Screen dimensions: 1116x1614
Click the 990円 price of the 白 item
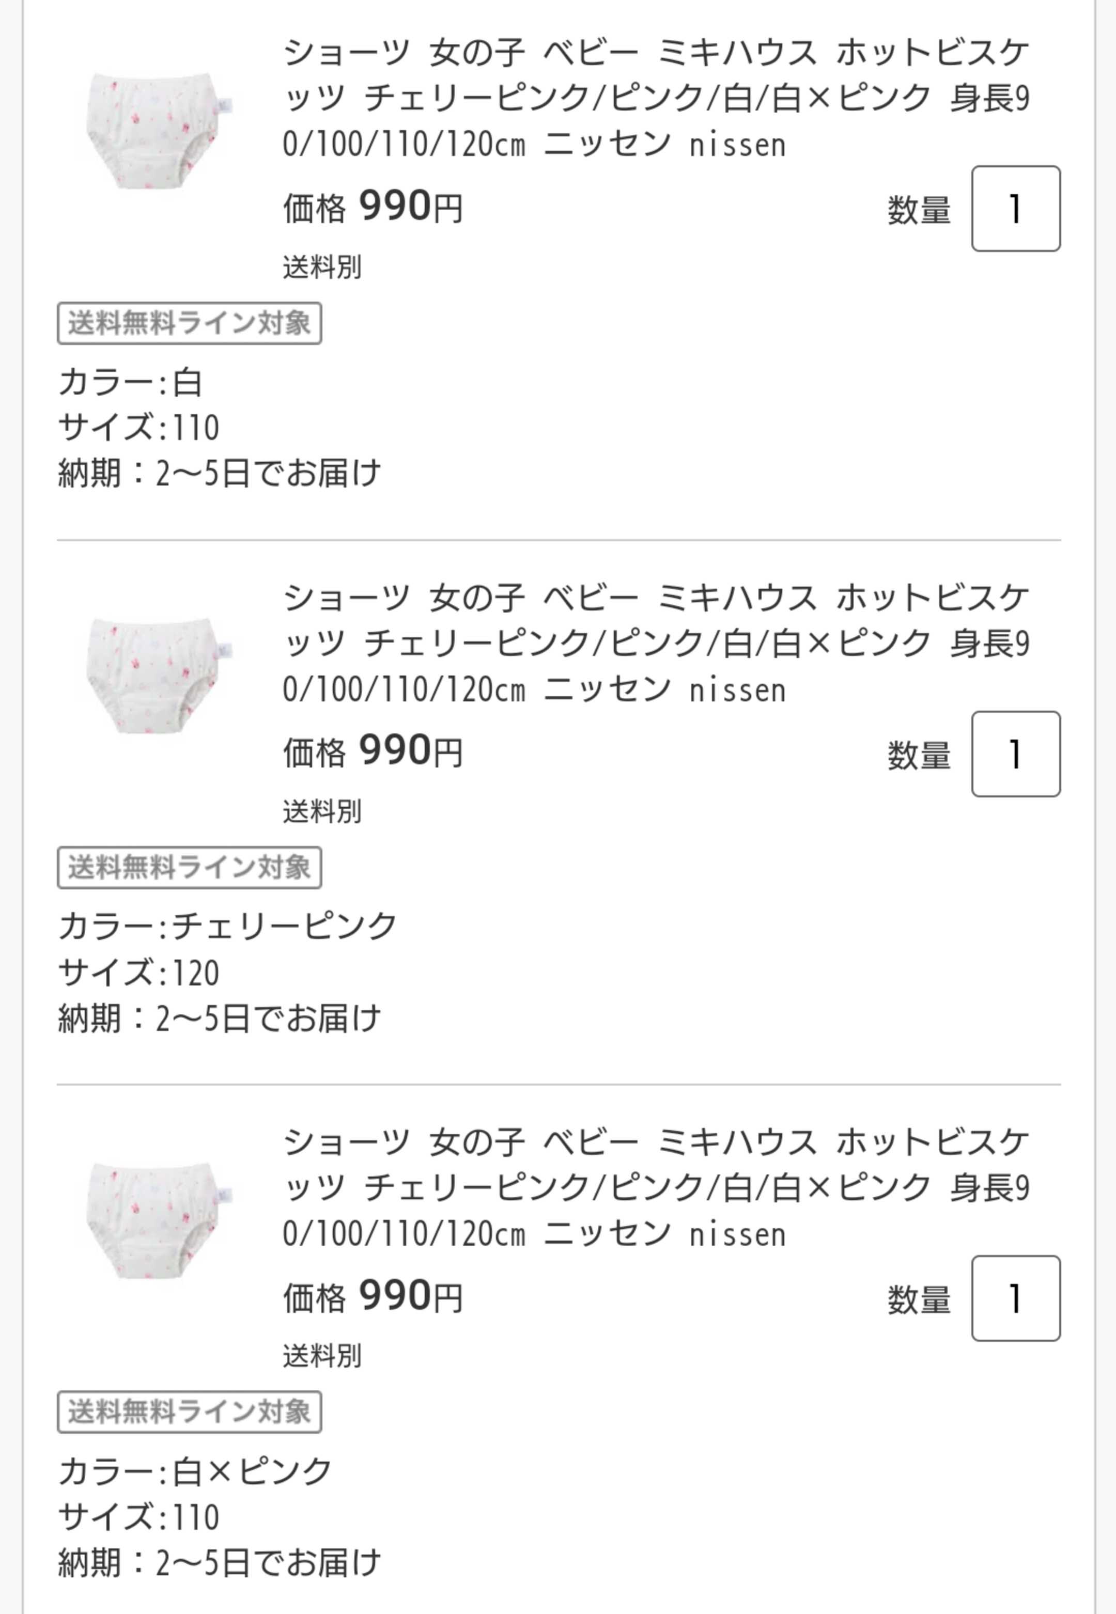click(x=410, y=208)
